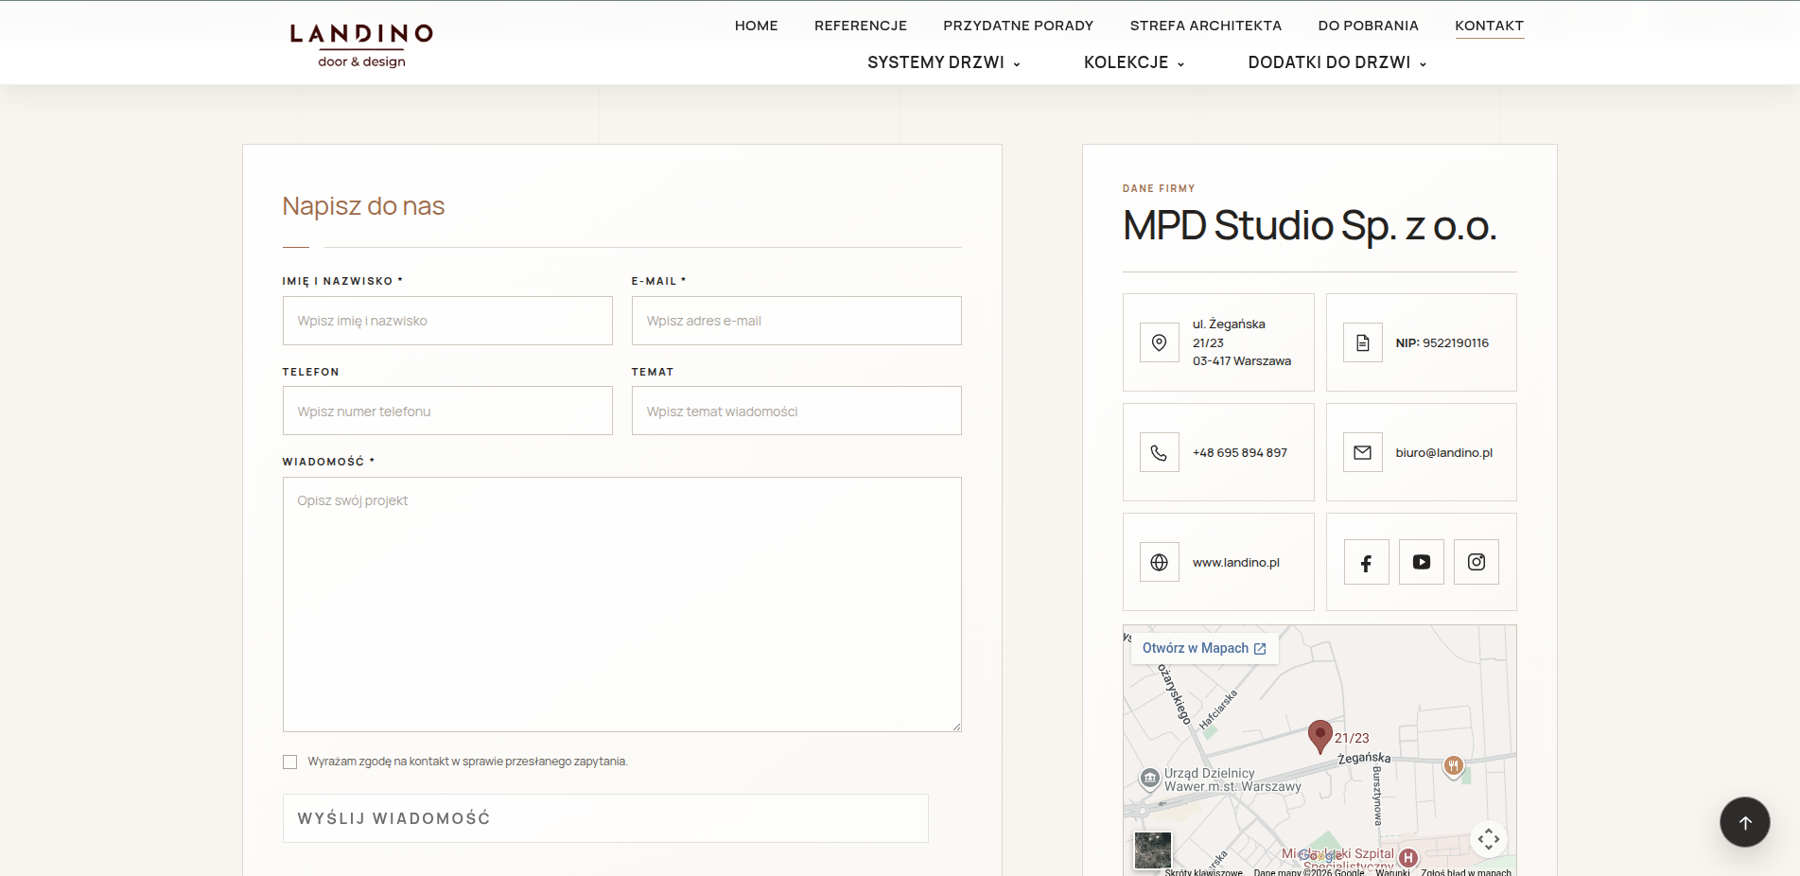
Task: Click the consent text 'Wyrażam zgodę na kontakt'
Action: coord(467,762)
